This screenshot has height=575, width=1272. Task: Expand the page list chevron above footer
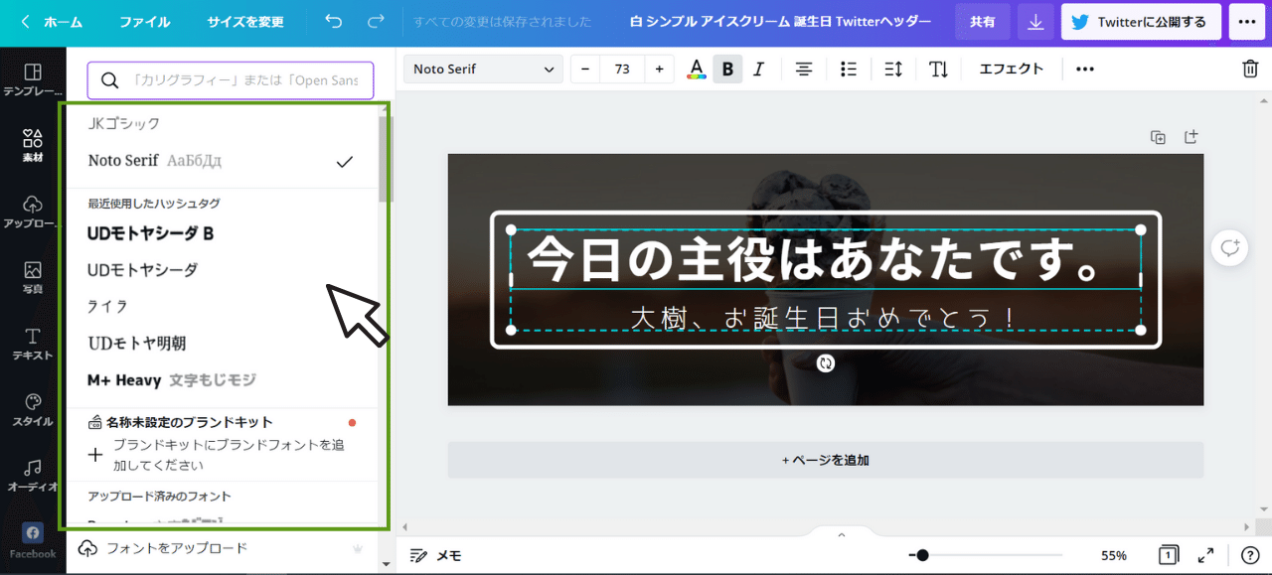click(842, 534)
